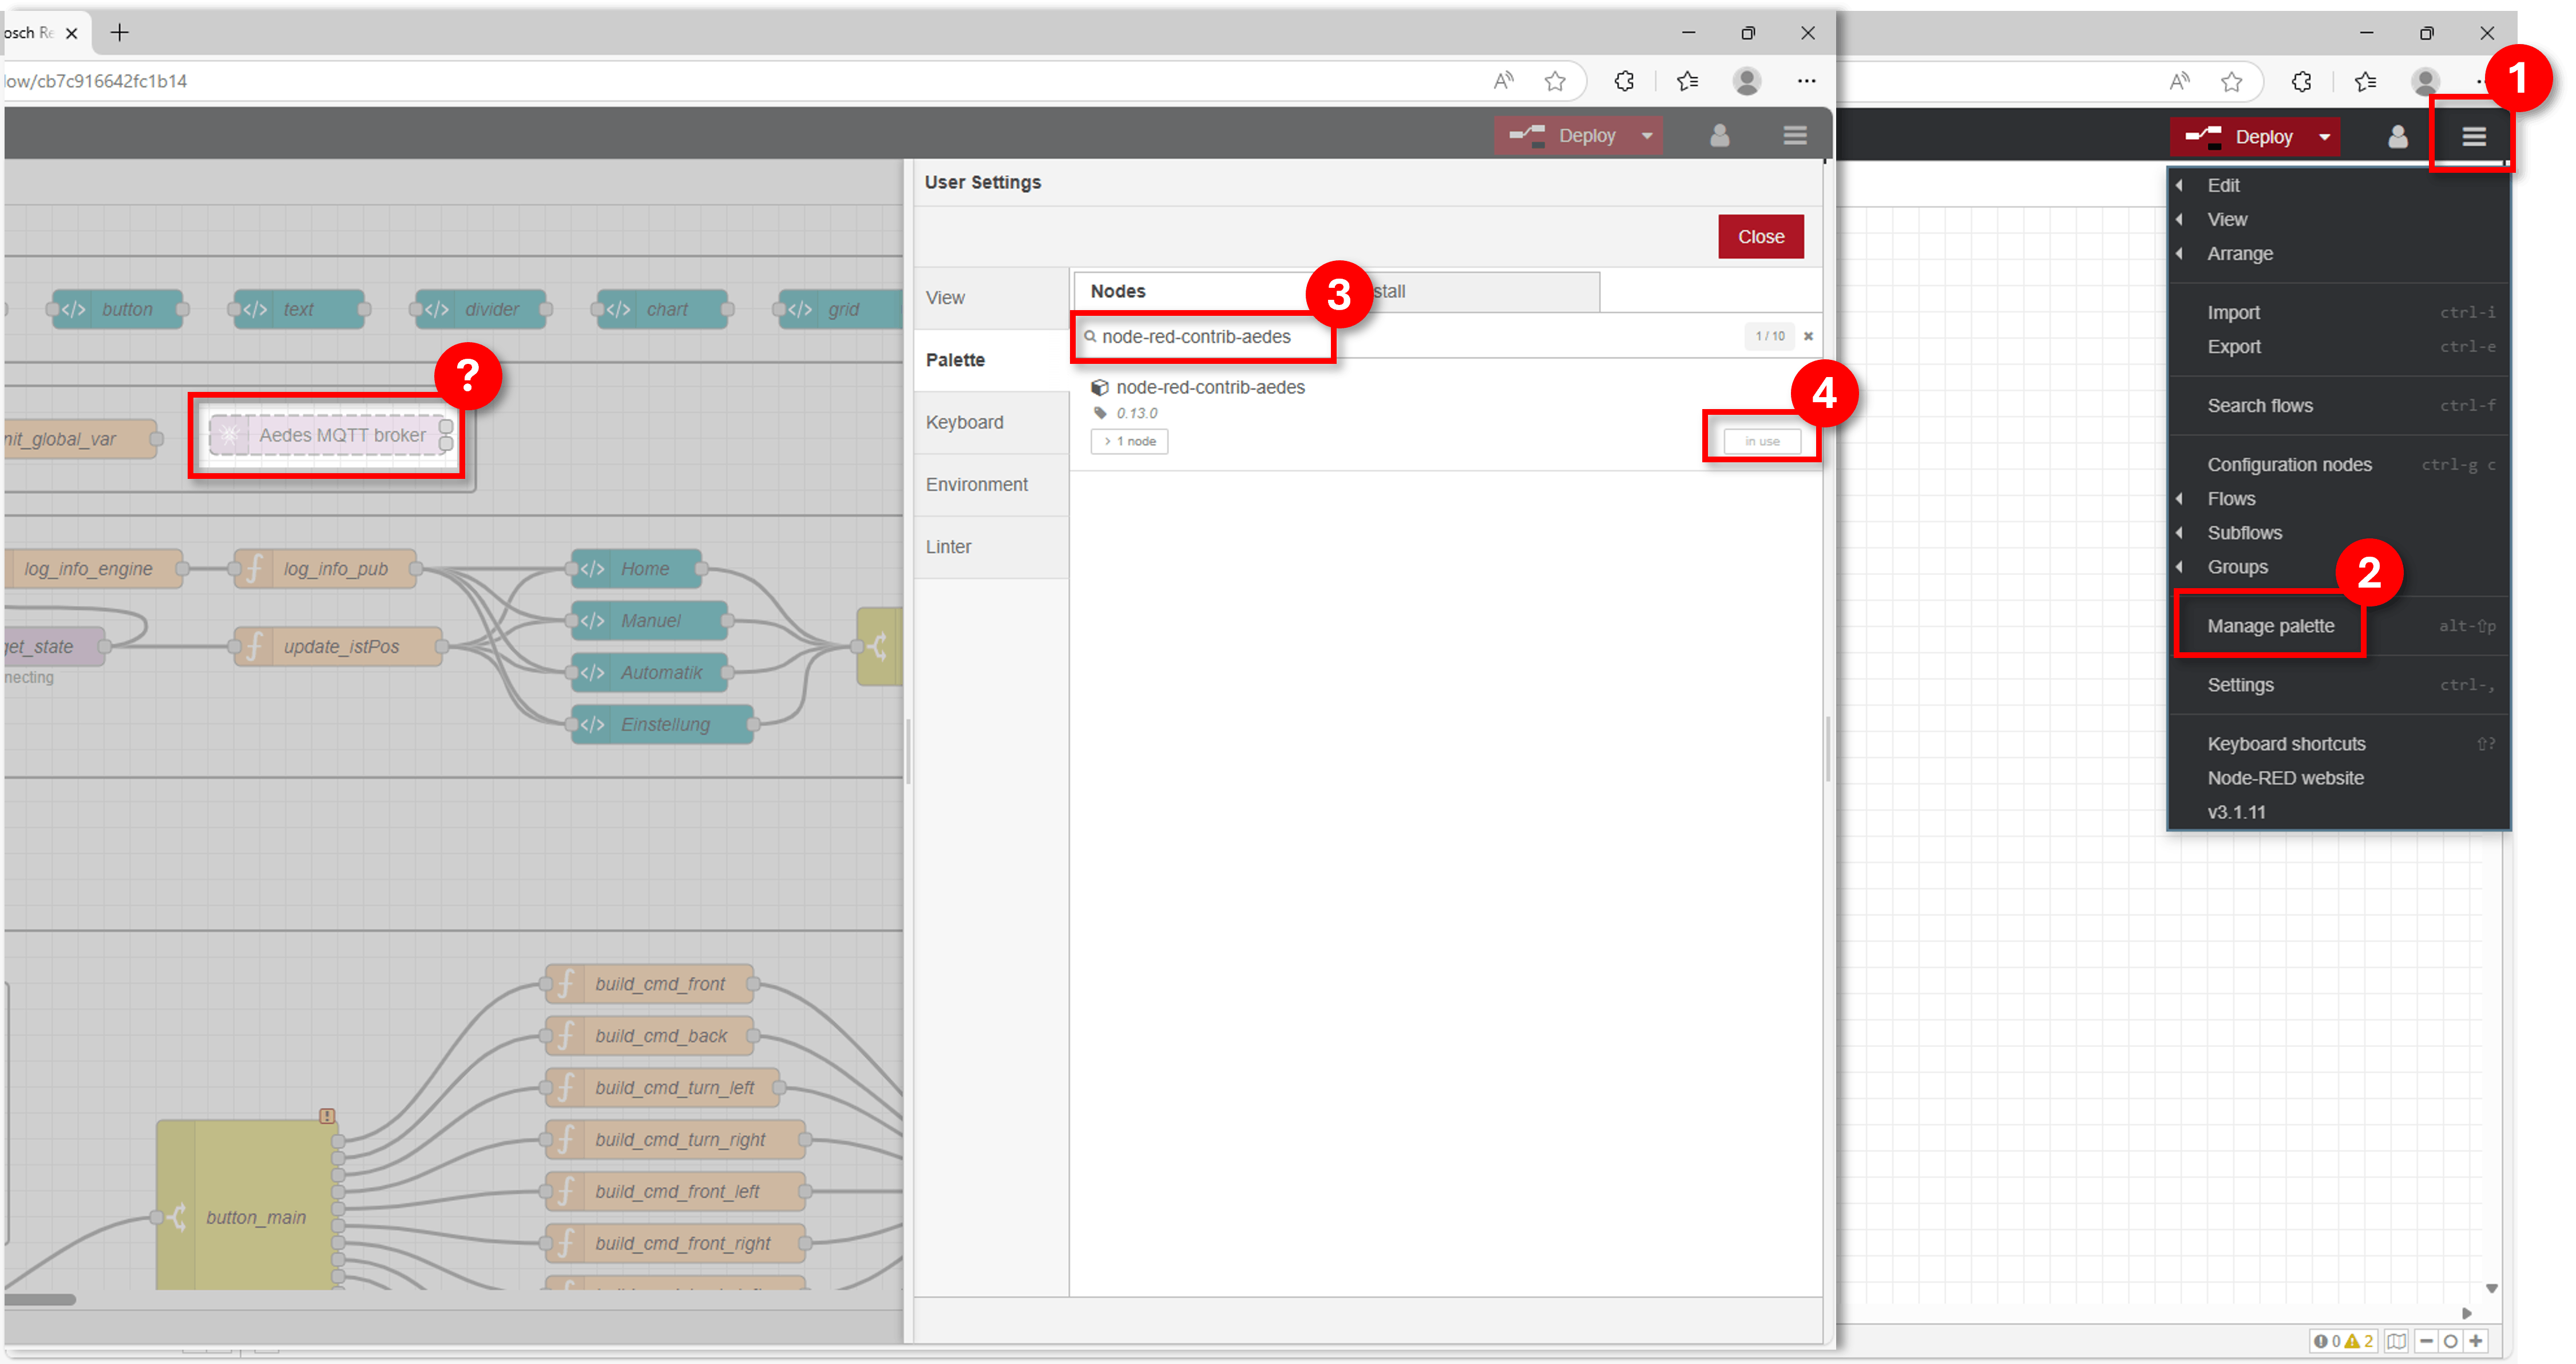Click the linter errors and warnings counter
Screen dimensions: 2576x1364
[x=2343, y=1341]
